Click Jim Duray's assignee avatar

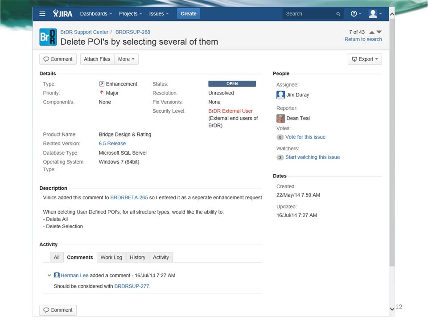pyautogui.click(x=280, y=95)
